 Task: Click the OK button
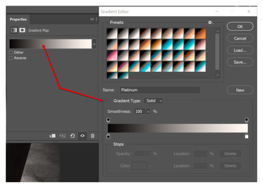click(240, 26)
